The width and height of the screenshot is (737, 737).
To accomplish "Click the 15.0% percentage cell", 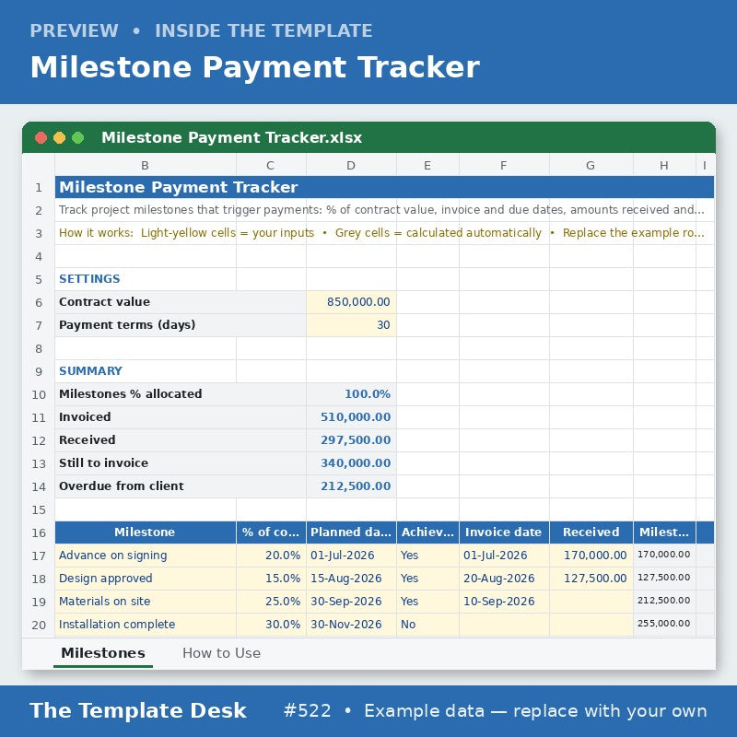I will [x=271, y=579].
